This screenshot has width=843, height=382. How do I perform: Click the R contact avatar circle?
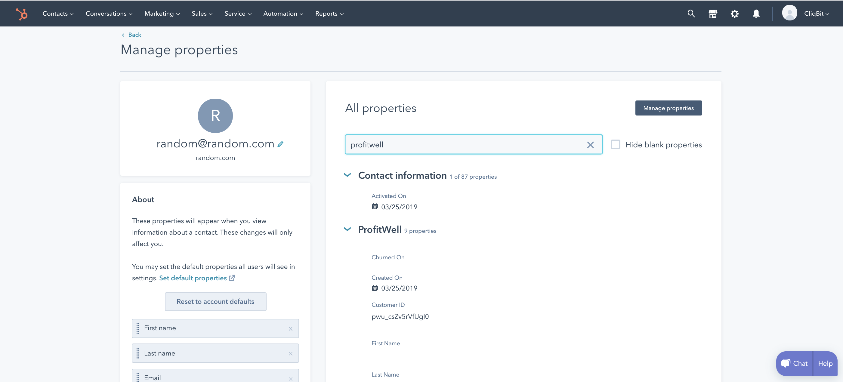pos(215,116)
